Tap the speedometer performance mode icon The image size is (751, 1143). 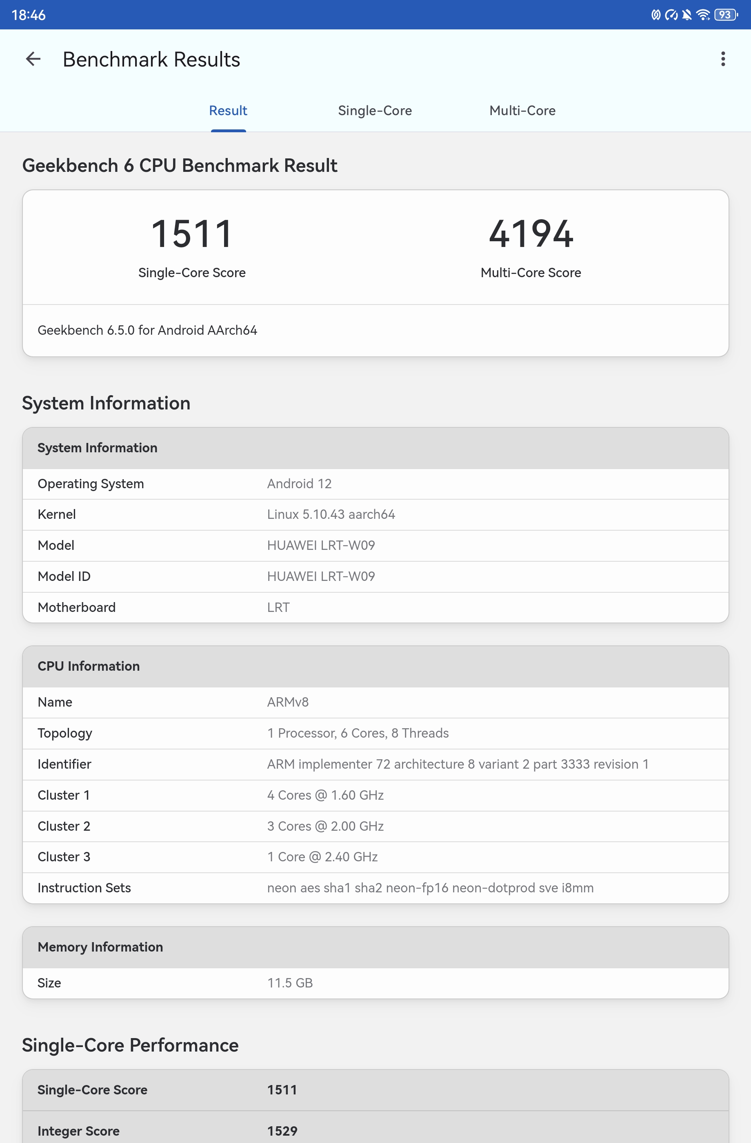point(671,15)
